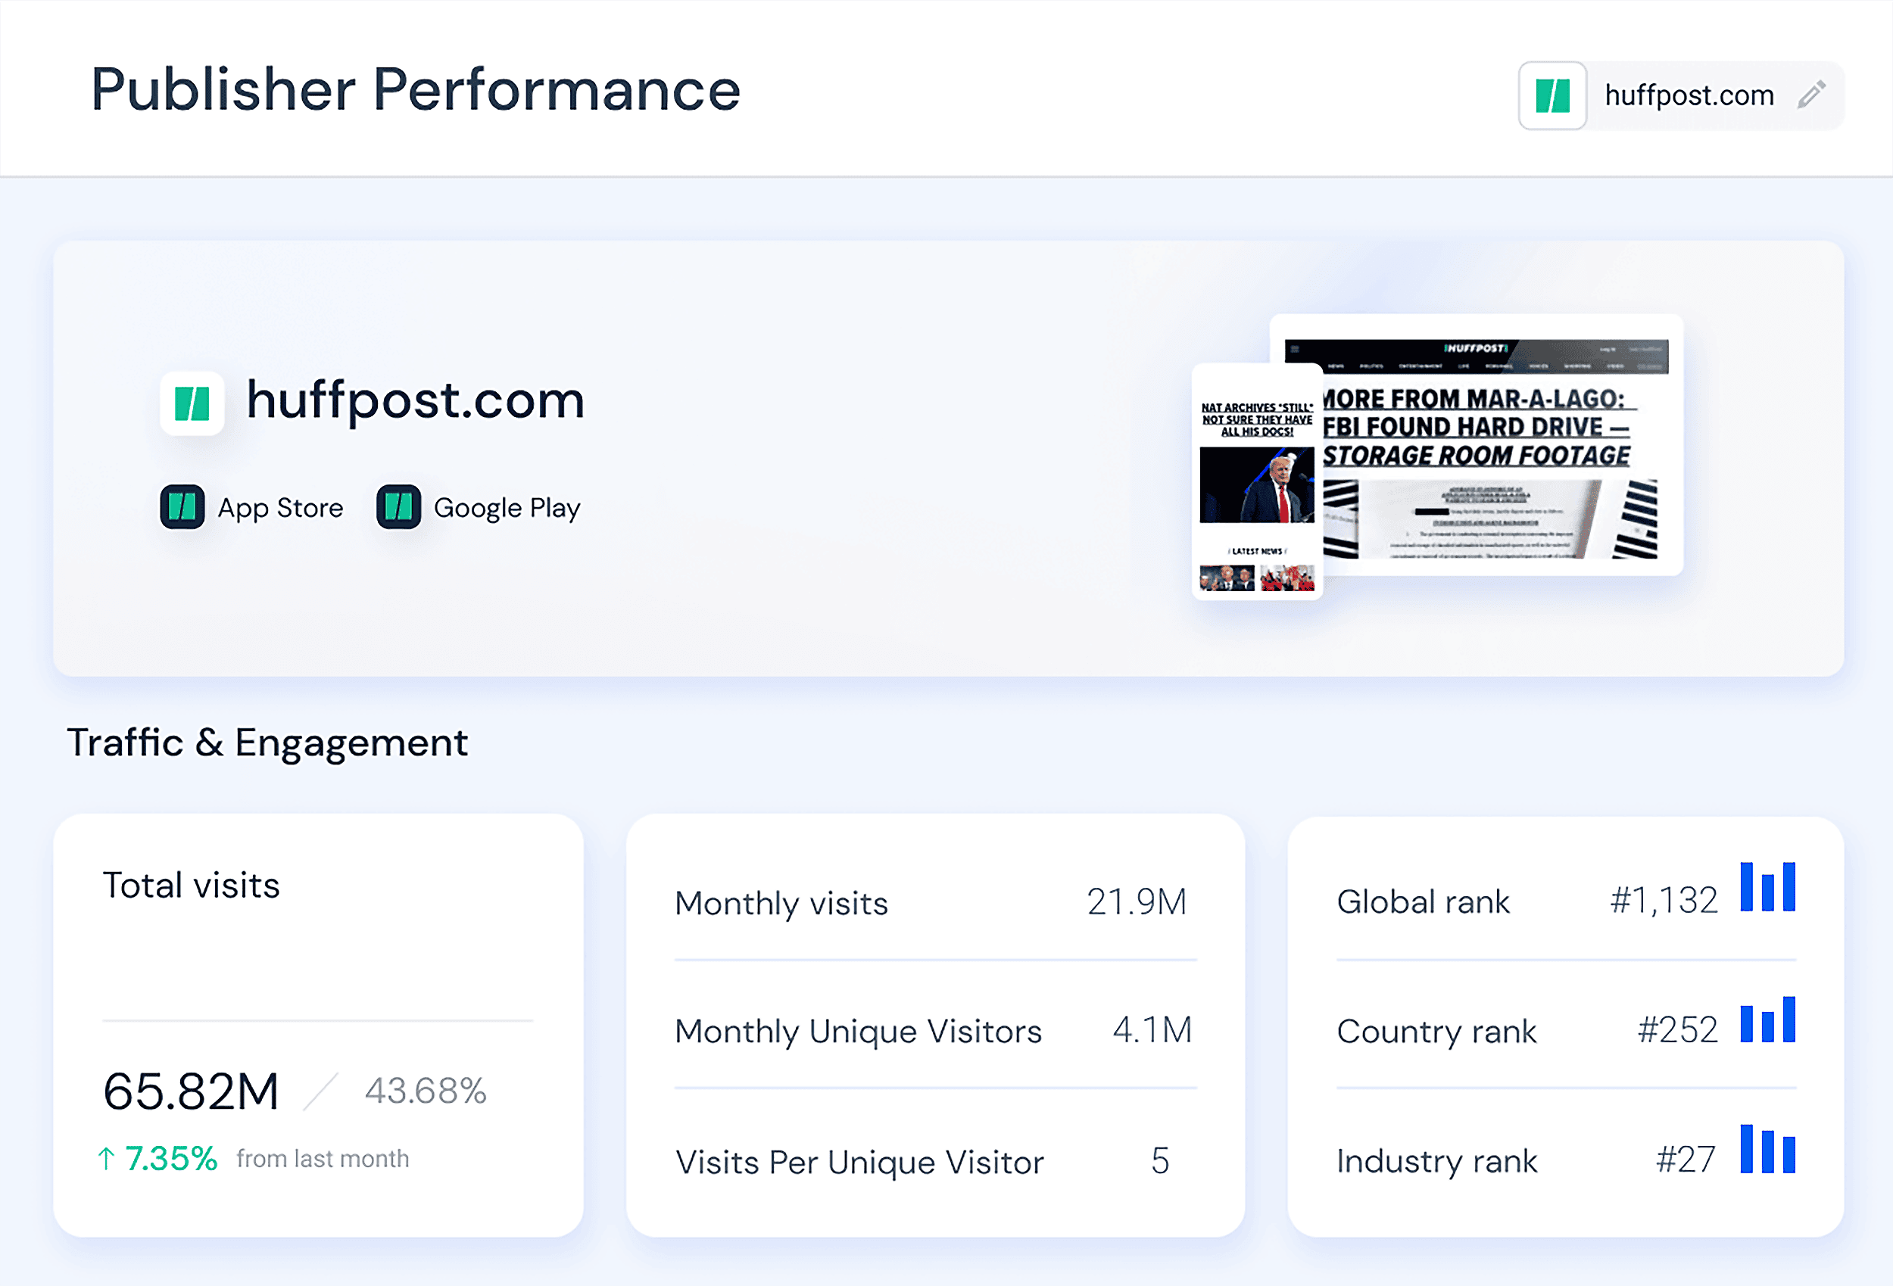1893x1286 pixels.
Task: Click the HuffPost logo in the top search field
Action: point(1552,95)
